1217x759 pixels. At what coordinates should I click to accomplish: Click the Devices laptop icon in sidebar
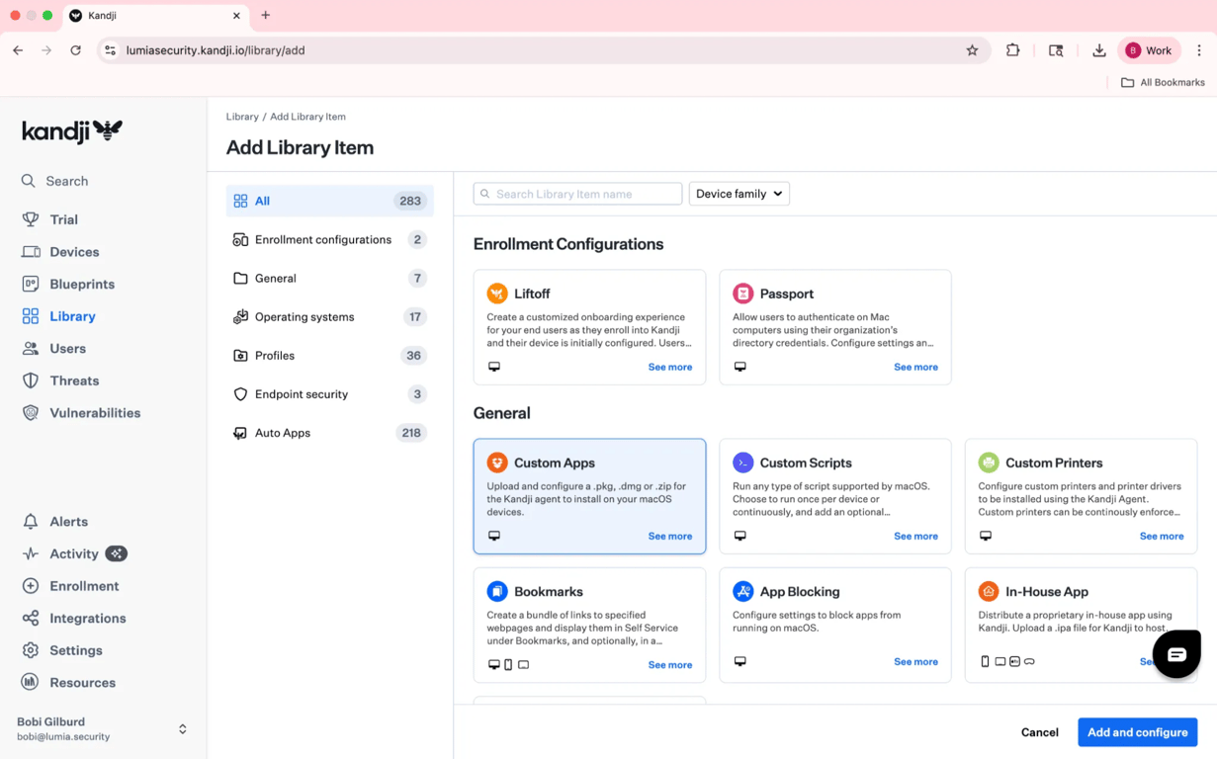coord(31,252)
